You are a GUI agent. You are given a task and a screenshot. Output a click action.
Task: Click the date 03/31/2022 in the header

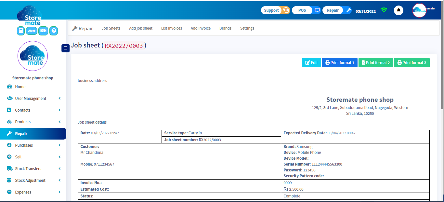tap(366, 11)
